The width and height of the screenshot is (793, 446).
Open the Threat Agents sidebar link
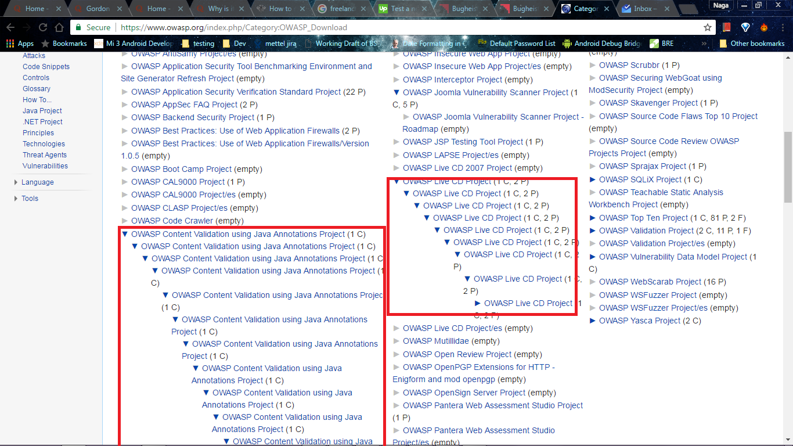pos(45,155)
